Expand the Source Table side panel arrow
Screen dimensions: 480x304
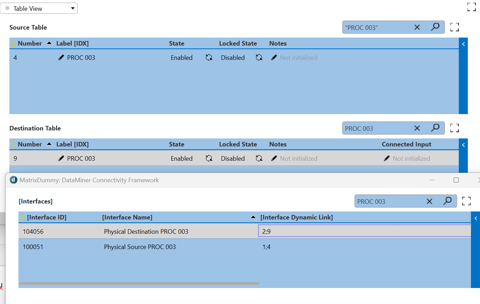coord(463,44)
